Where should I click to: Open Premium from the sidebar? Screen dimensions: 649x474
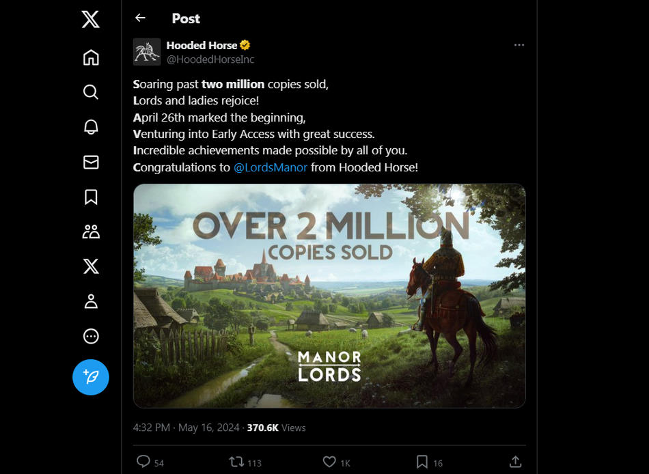tap(90, 266)
